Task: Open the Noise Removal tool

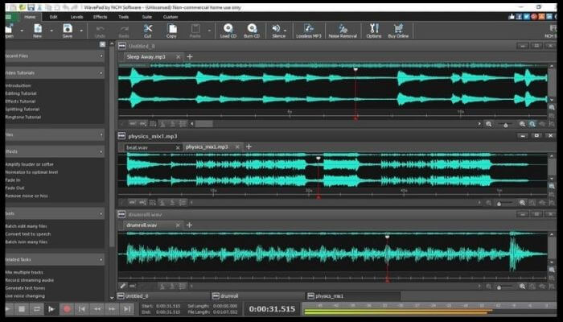Action: tap(343, 29)
